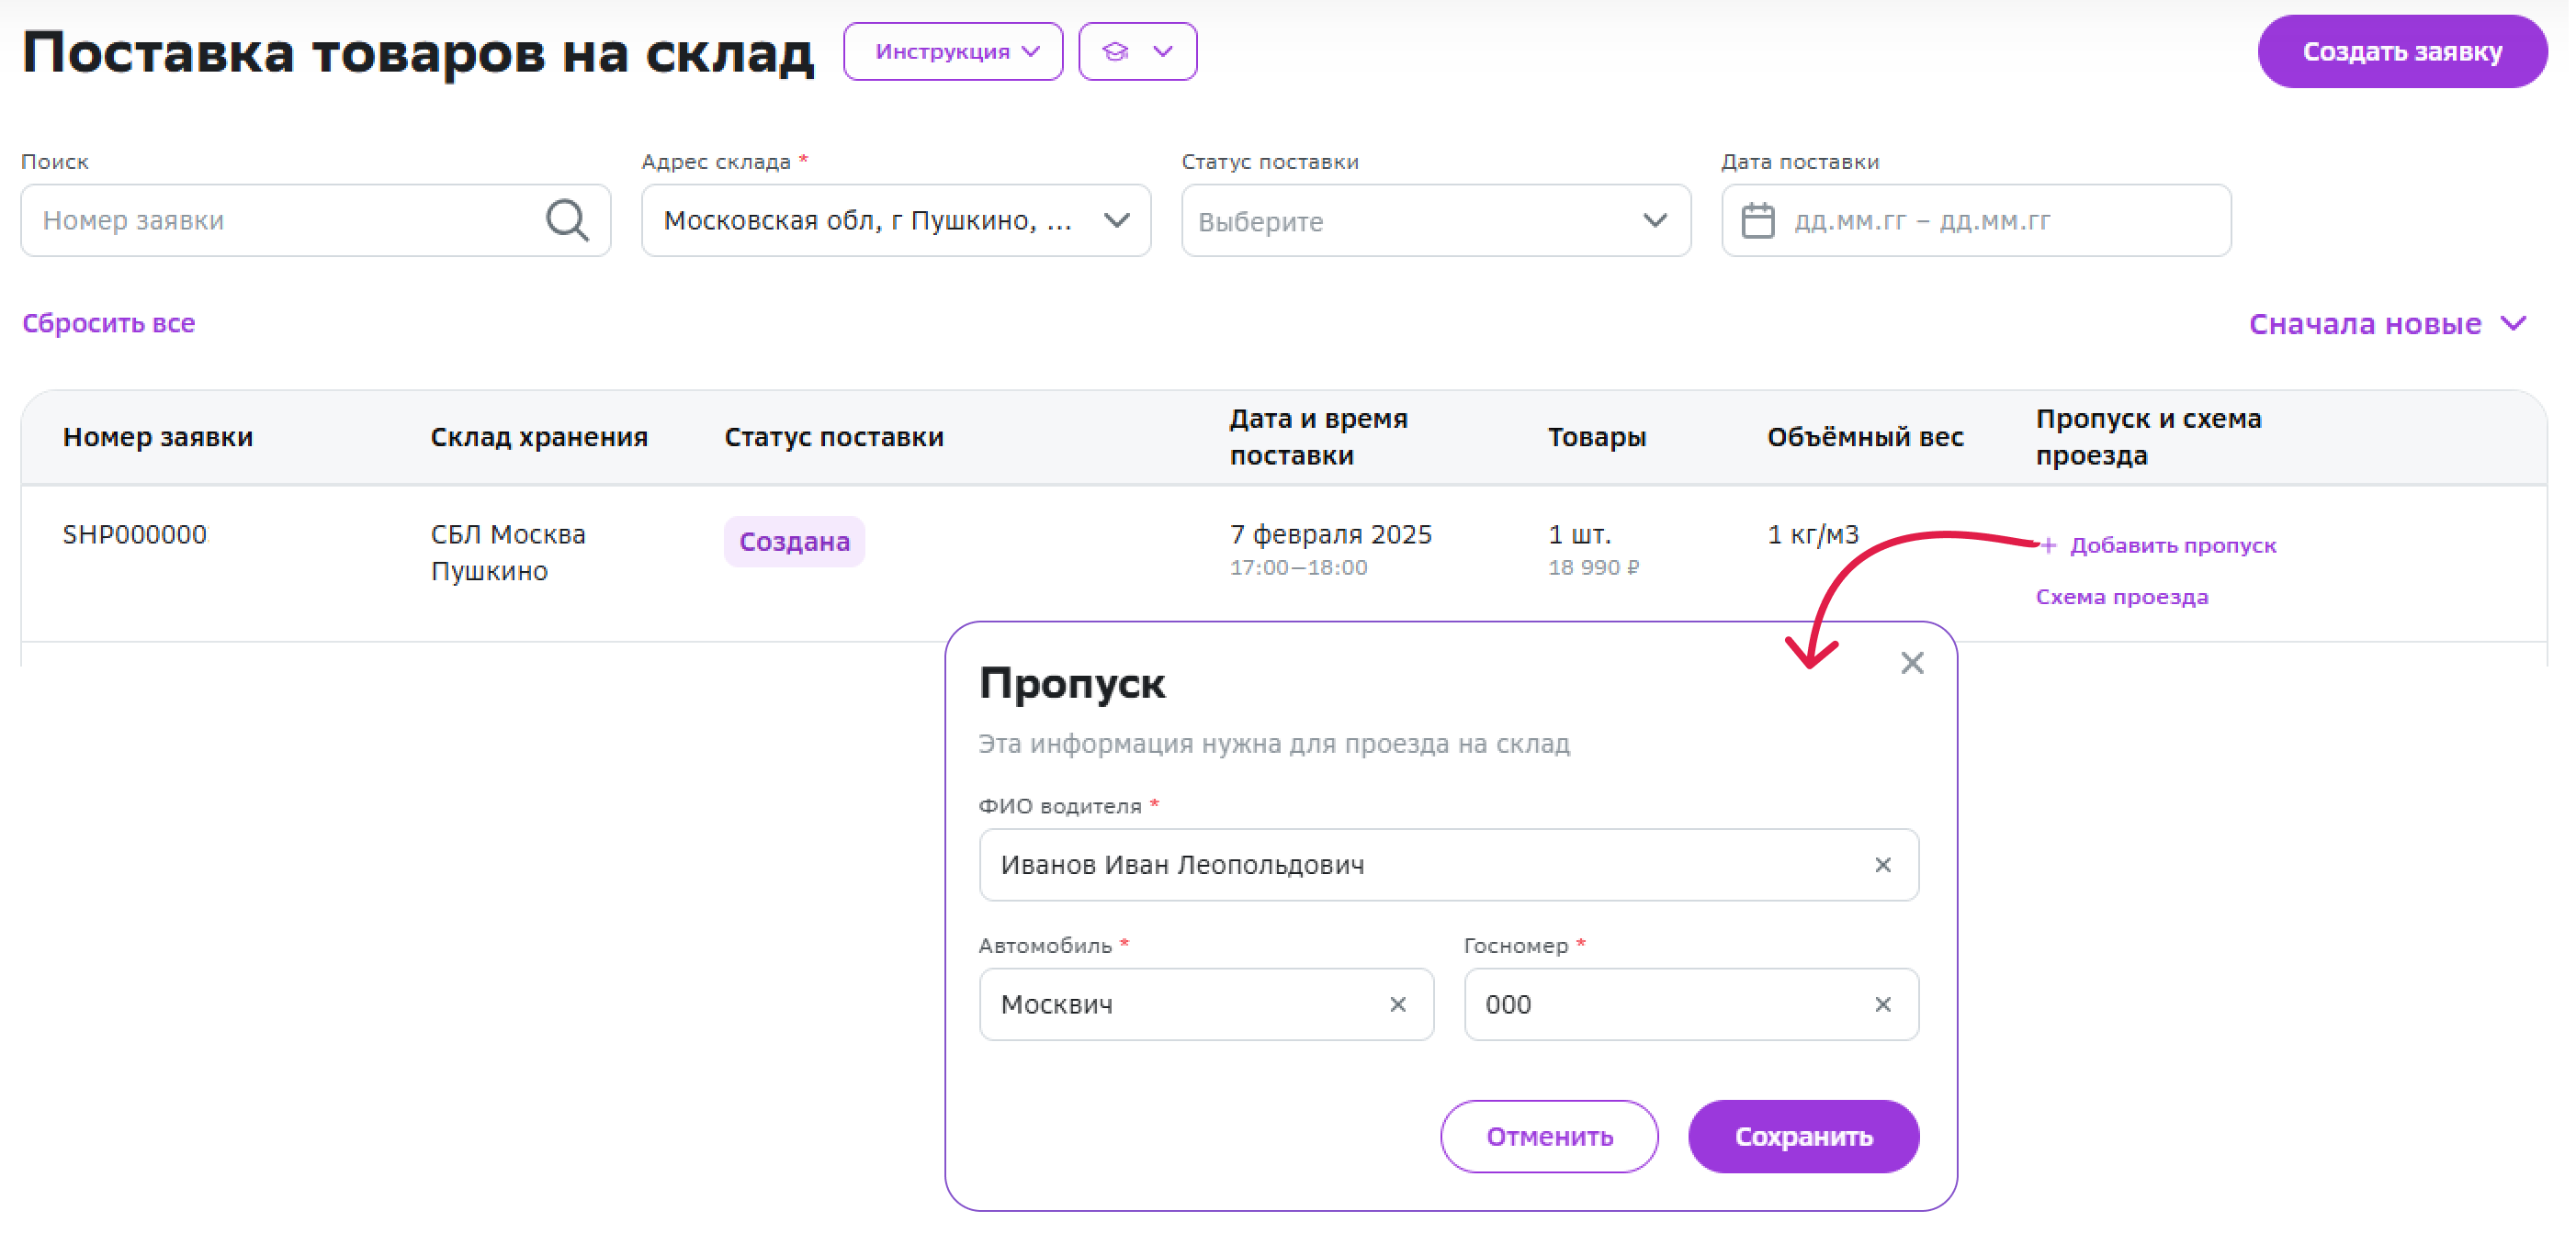
Task: Click the Создана status badge
Action: pos(794,542)
